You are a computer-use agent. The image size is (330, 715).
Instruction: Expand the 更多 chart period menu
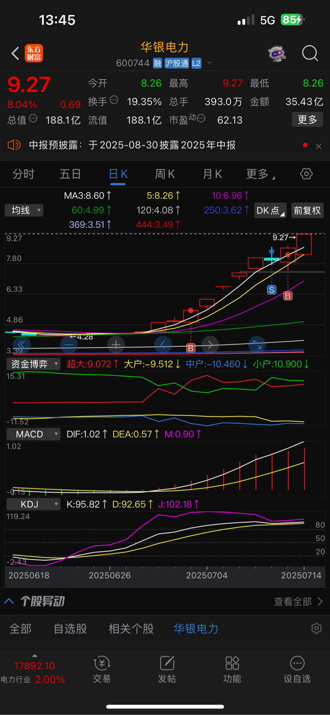pyautogui.click(x=260, y=174)
